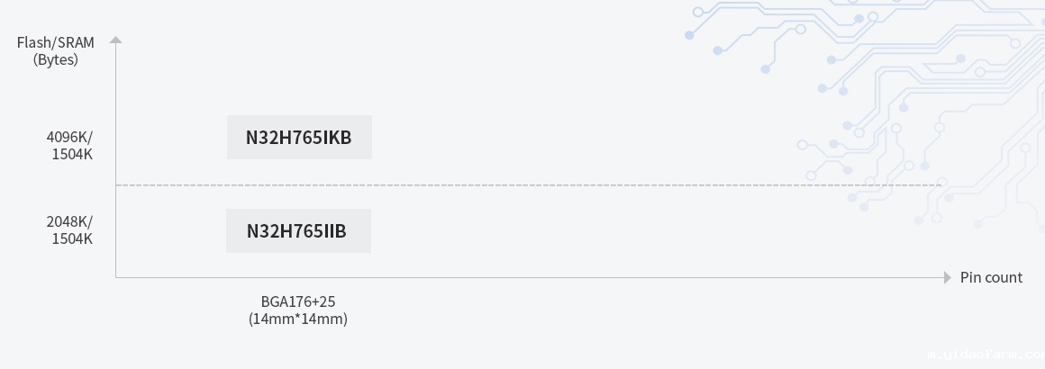Open the N32H765IIB product box
This screenshot has width=1045, height=369.
[298, 231]
